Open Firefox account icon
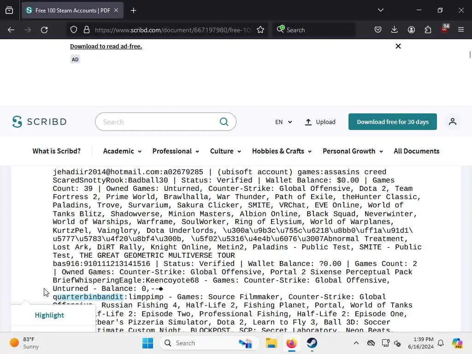 coord(411,29)
